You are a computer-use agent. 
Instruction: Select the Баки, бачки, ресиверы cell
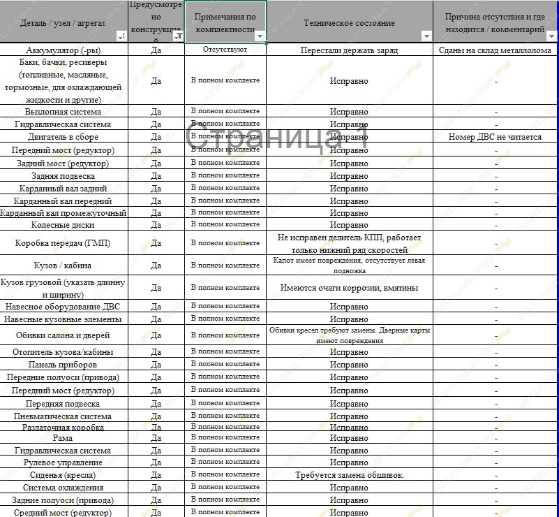point(64,80)
